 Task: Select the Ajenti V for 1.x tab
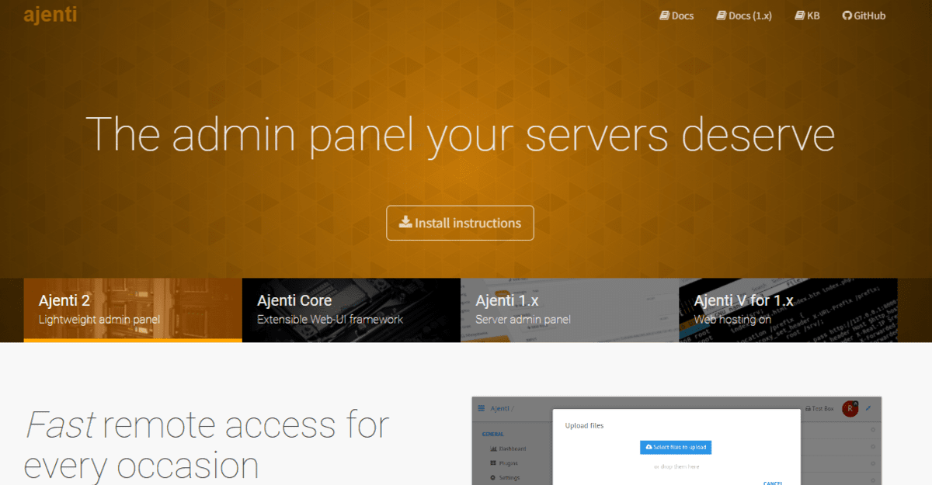788,310
